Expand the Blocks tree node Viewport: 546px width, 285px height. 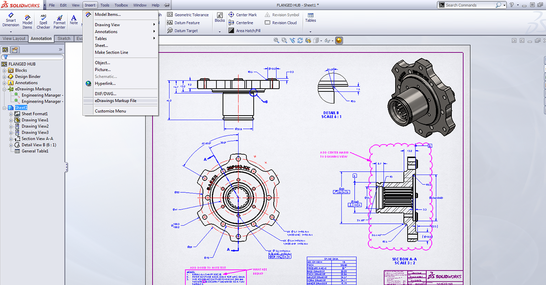pyautogui.click(x=5, y=71)
